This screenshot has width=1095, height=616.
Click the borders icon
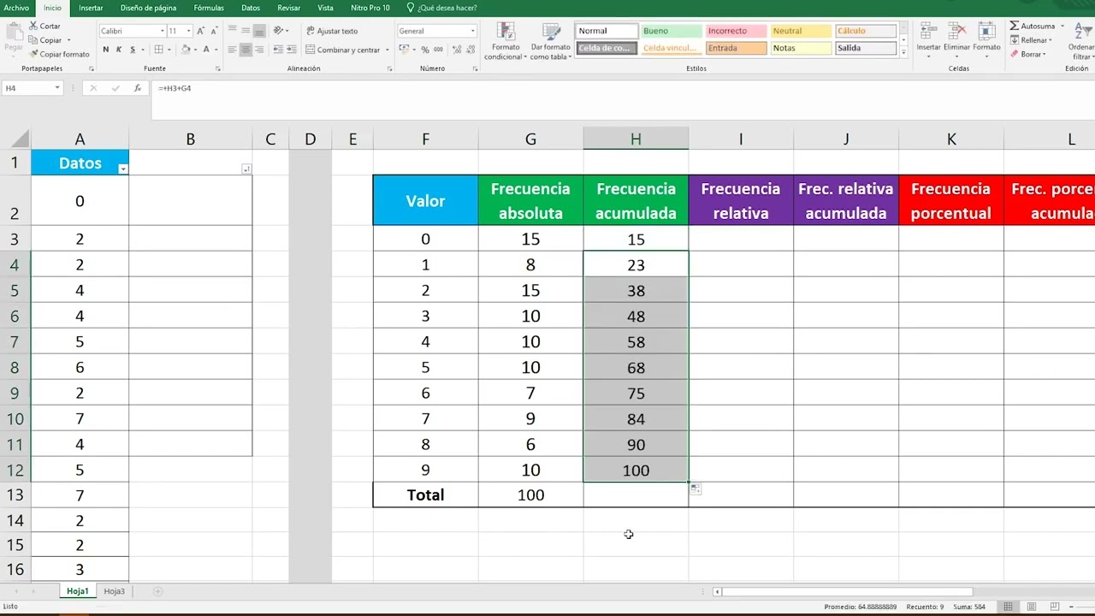coord(158,50)
